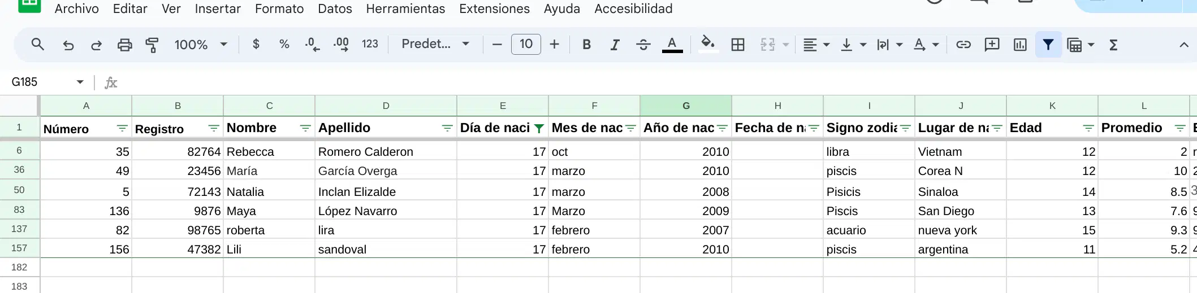1197x293 pixels.
Task: Open the Datos menu
Action: click(335, 9)
